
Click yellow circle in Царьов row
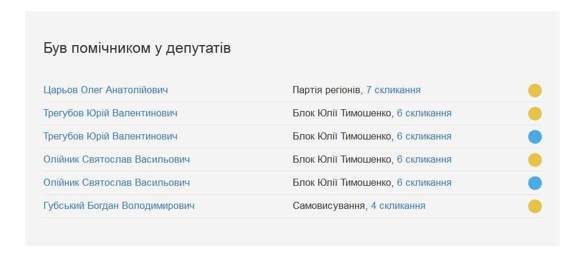[x=535, y=90]
